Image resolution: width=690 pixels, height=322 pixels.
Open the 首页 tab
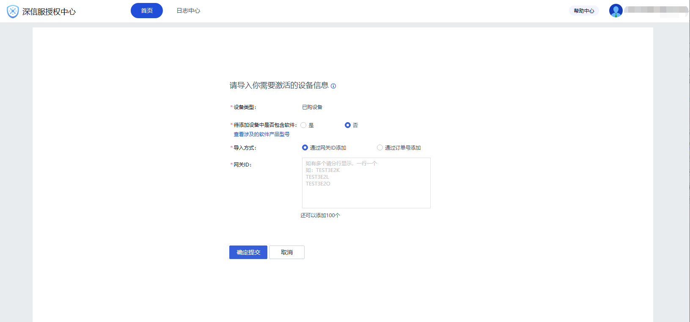click(146, 11)
